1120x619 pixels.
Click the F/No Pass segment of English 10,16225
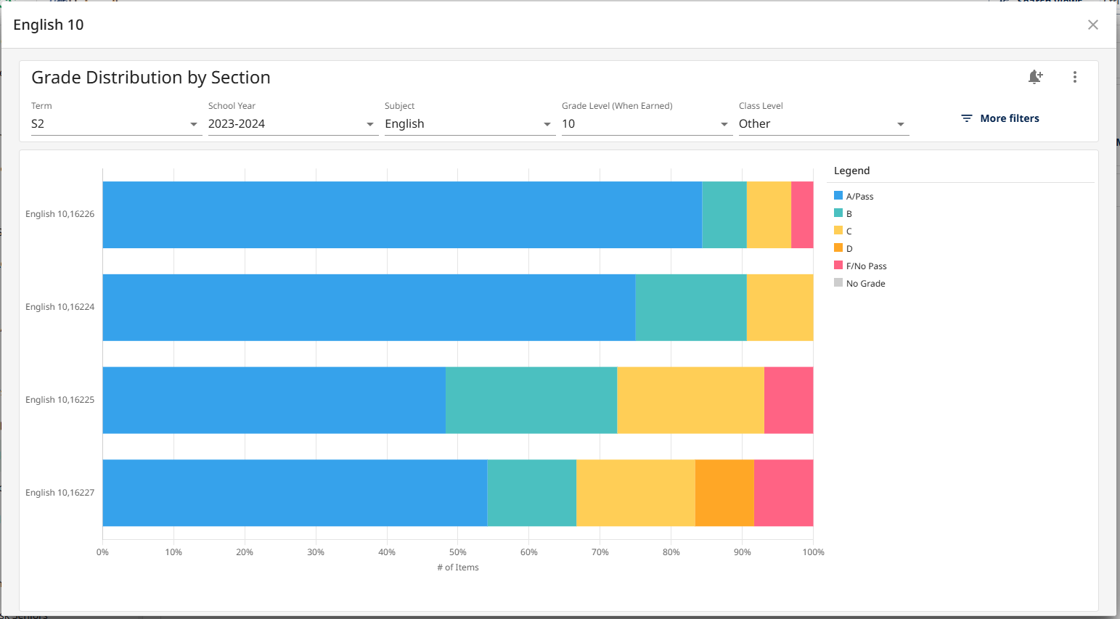(x=788, y=401)
